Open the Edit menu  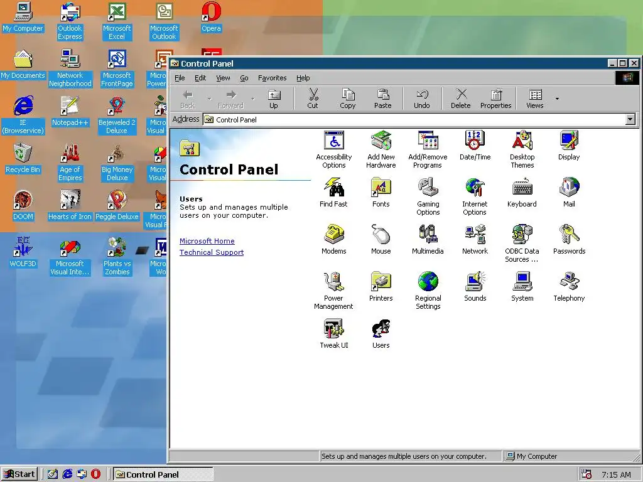pos(200,78)
